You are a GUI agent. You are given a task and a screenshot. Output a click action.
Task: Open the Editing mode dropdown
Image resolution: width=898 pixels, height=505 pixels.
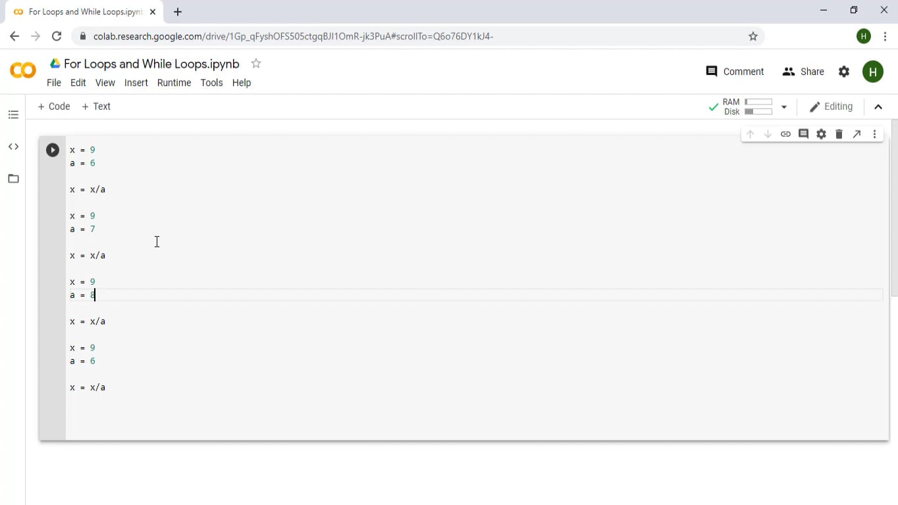(x=831, y=107)
